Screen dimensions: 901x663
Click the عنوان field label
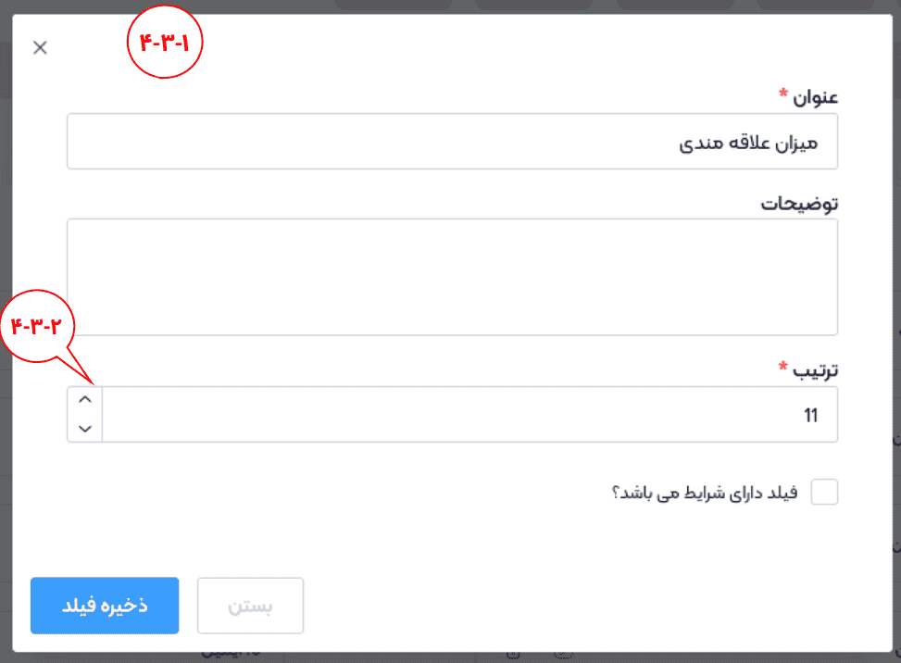coord(812,96)
